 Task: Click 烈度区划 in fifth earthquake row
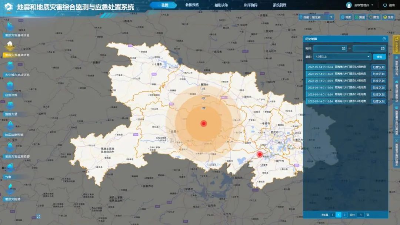(x=378, y=94)
